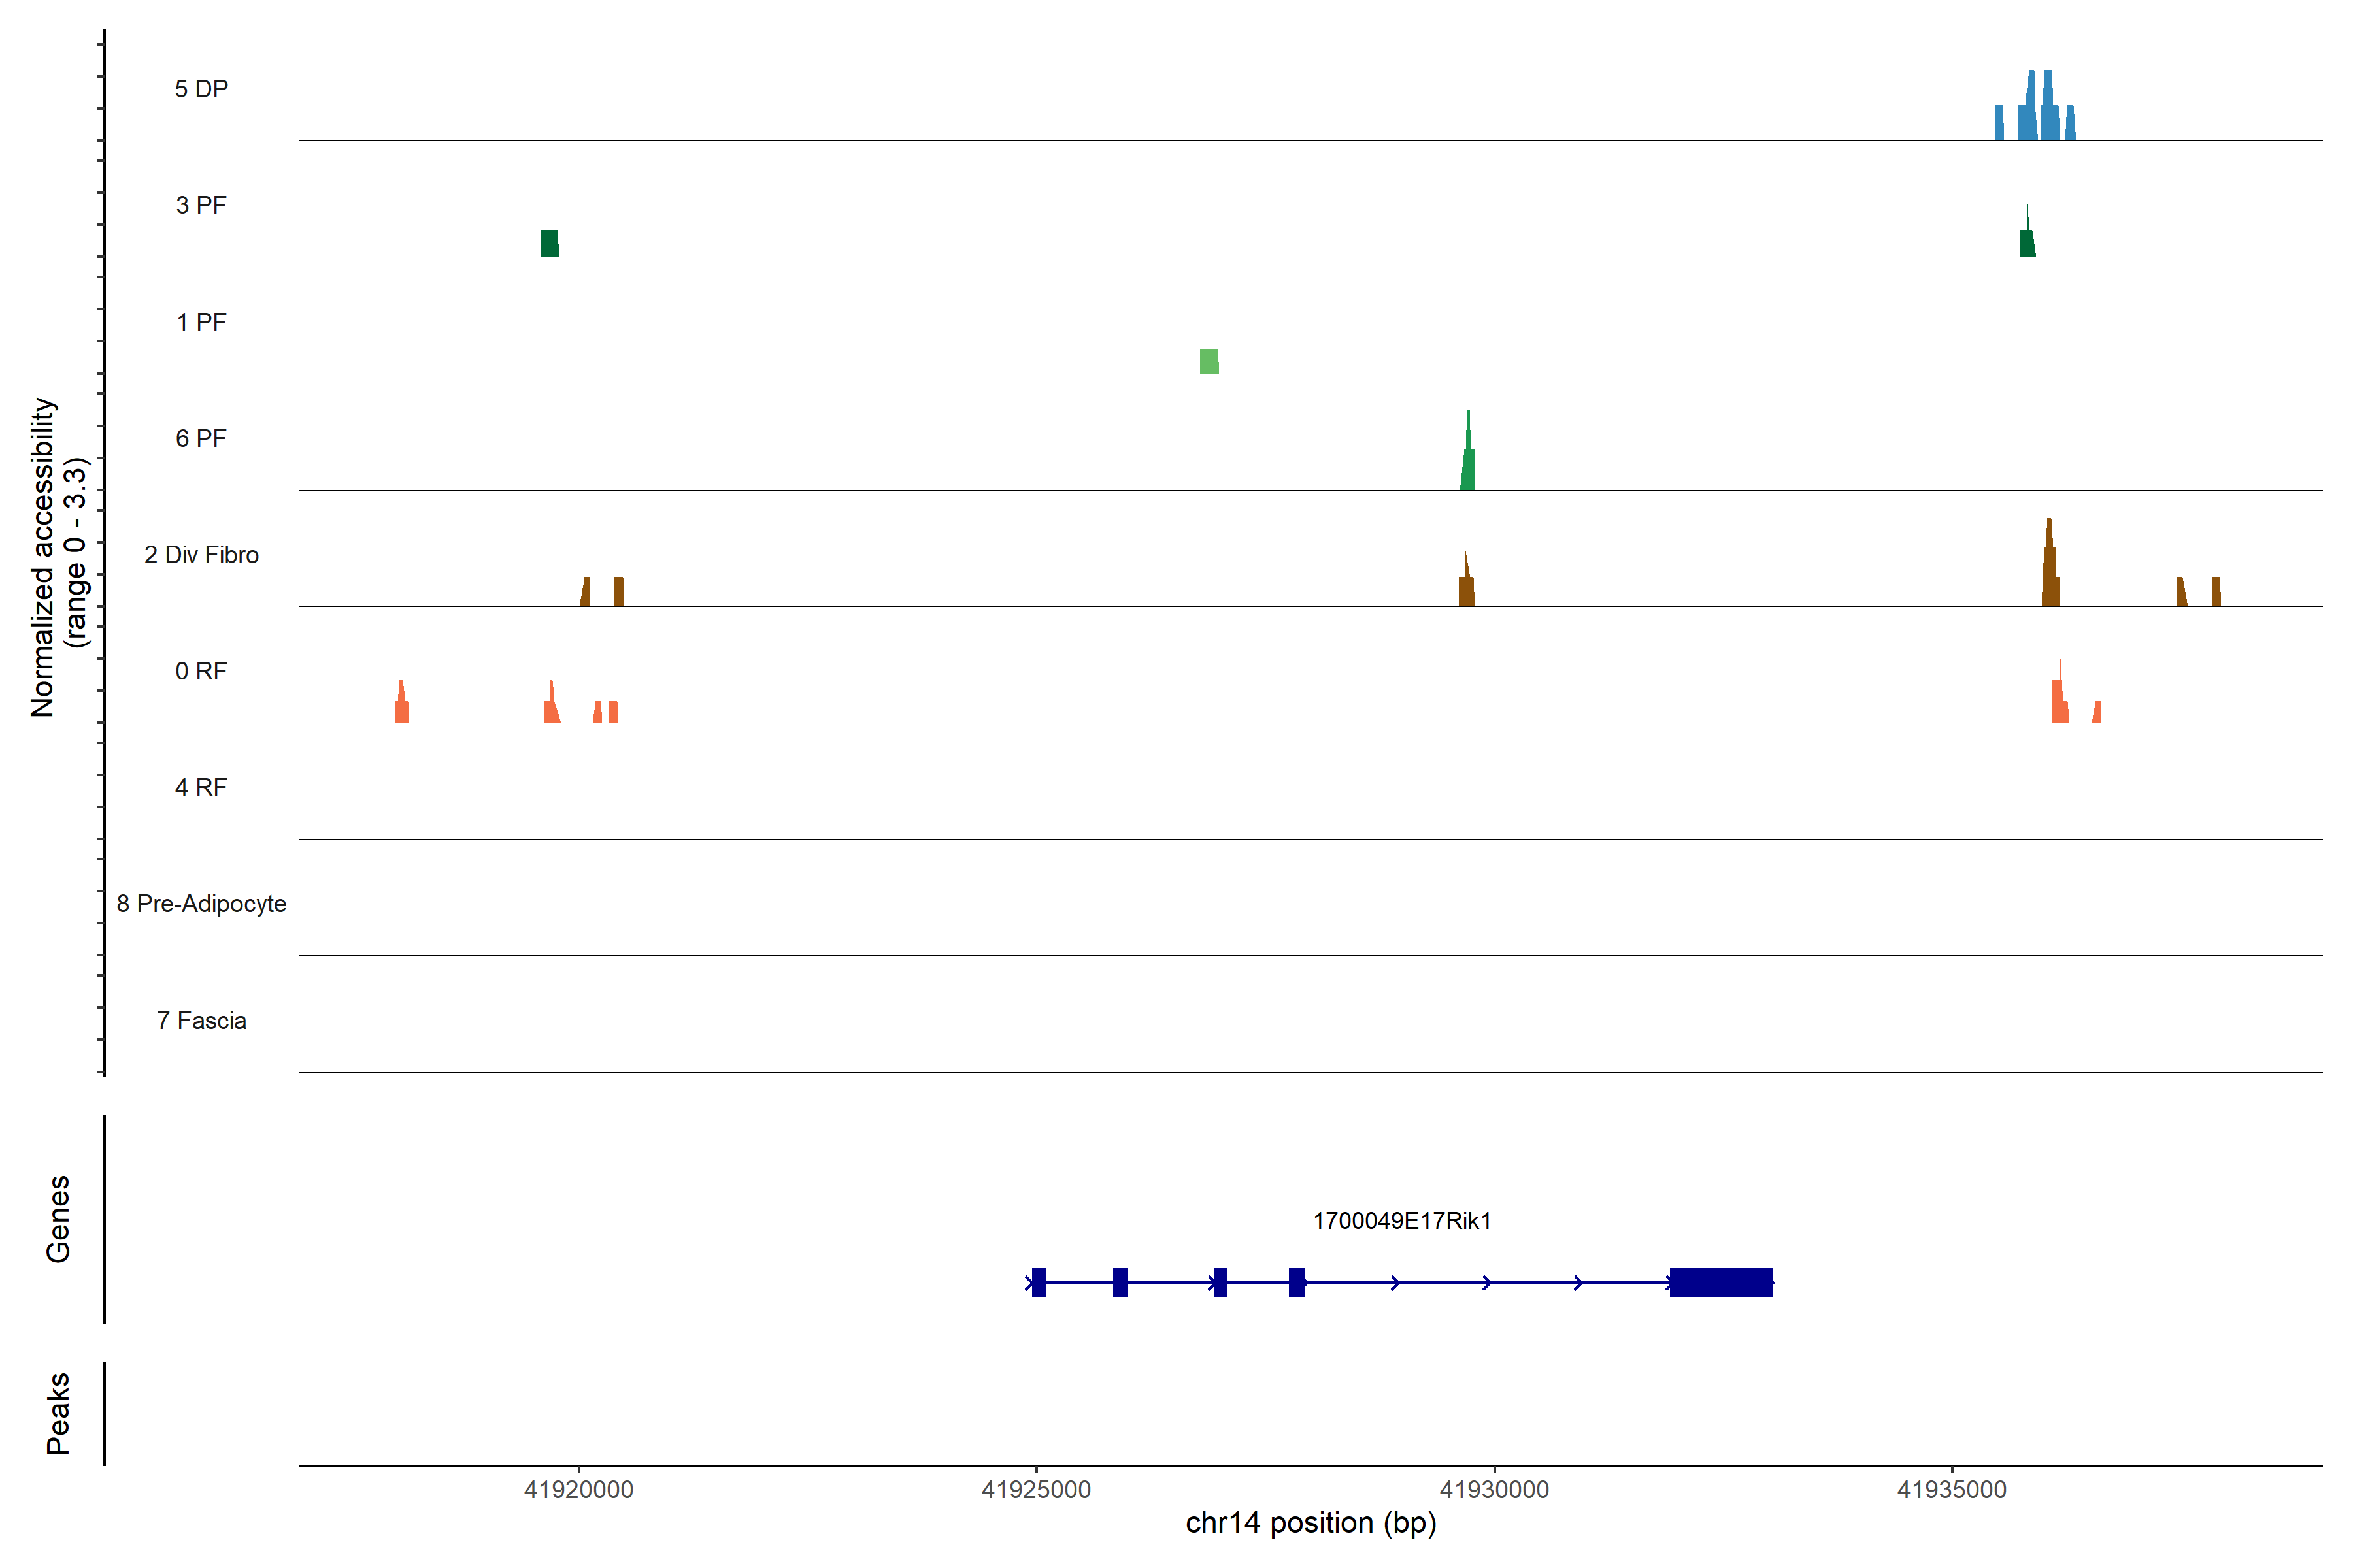Click the light green 1 PF peak block
Image resolution: width=2353 pixels, height=1568 pixels.
tap(1209, 361)
